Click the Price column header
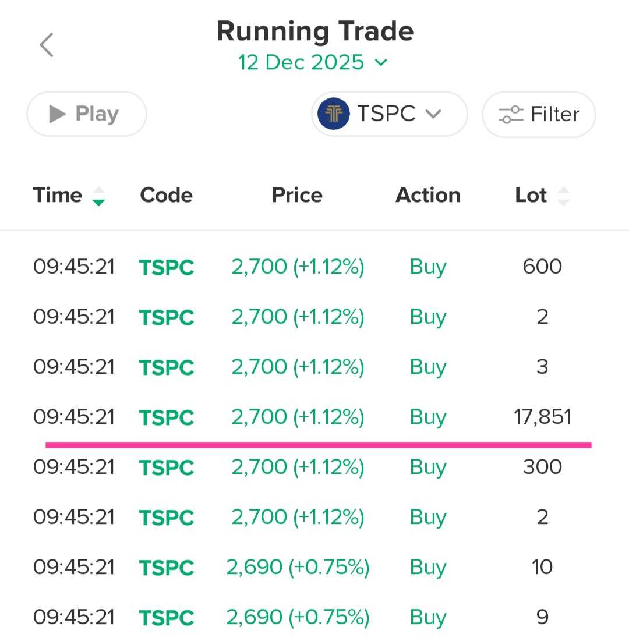The width and height of the screenshot is (629, 641). pos(297,195)
